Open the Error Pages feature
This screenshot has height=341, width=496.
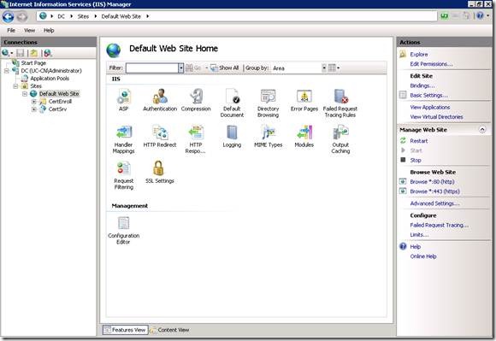[304, 100]
